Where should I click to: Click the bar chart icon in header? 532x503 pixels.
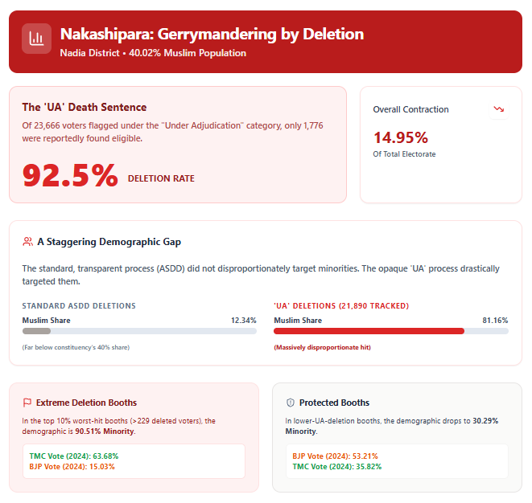36,39
